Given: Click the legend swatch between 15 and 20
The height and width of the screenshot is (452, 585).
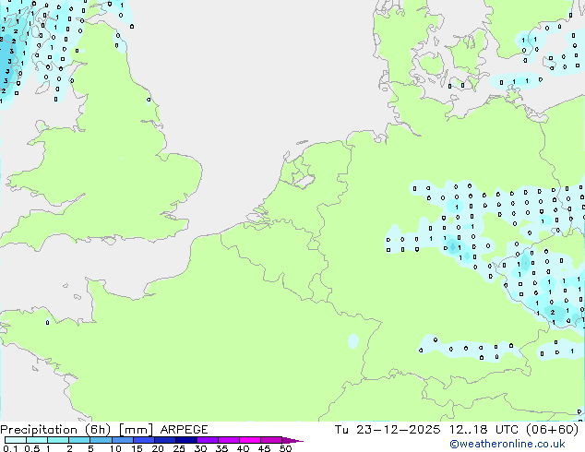Looking at the screenshot, I should pyautogui.click(x=144, y=440).
